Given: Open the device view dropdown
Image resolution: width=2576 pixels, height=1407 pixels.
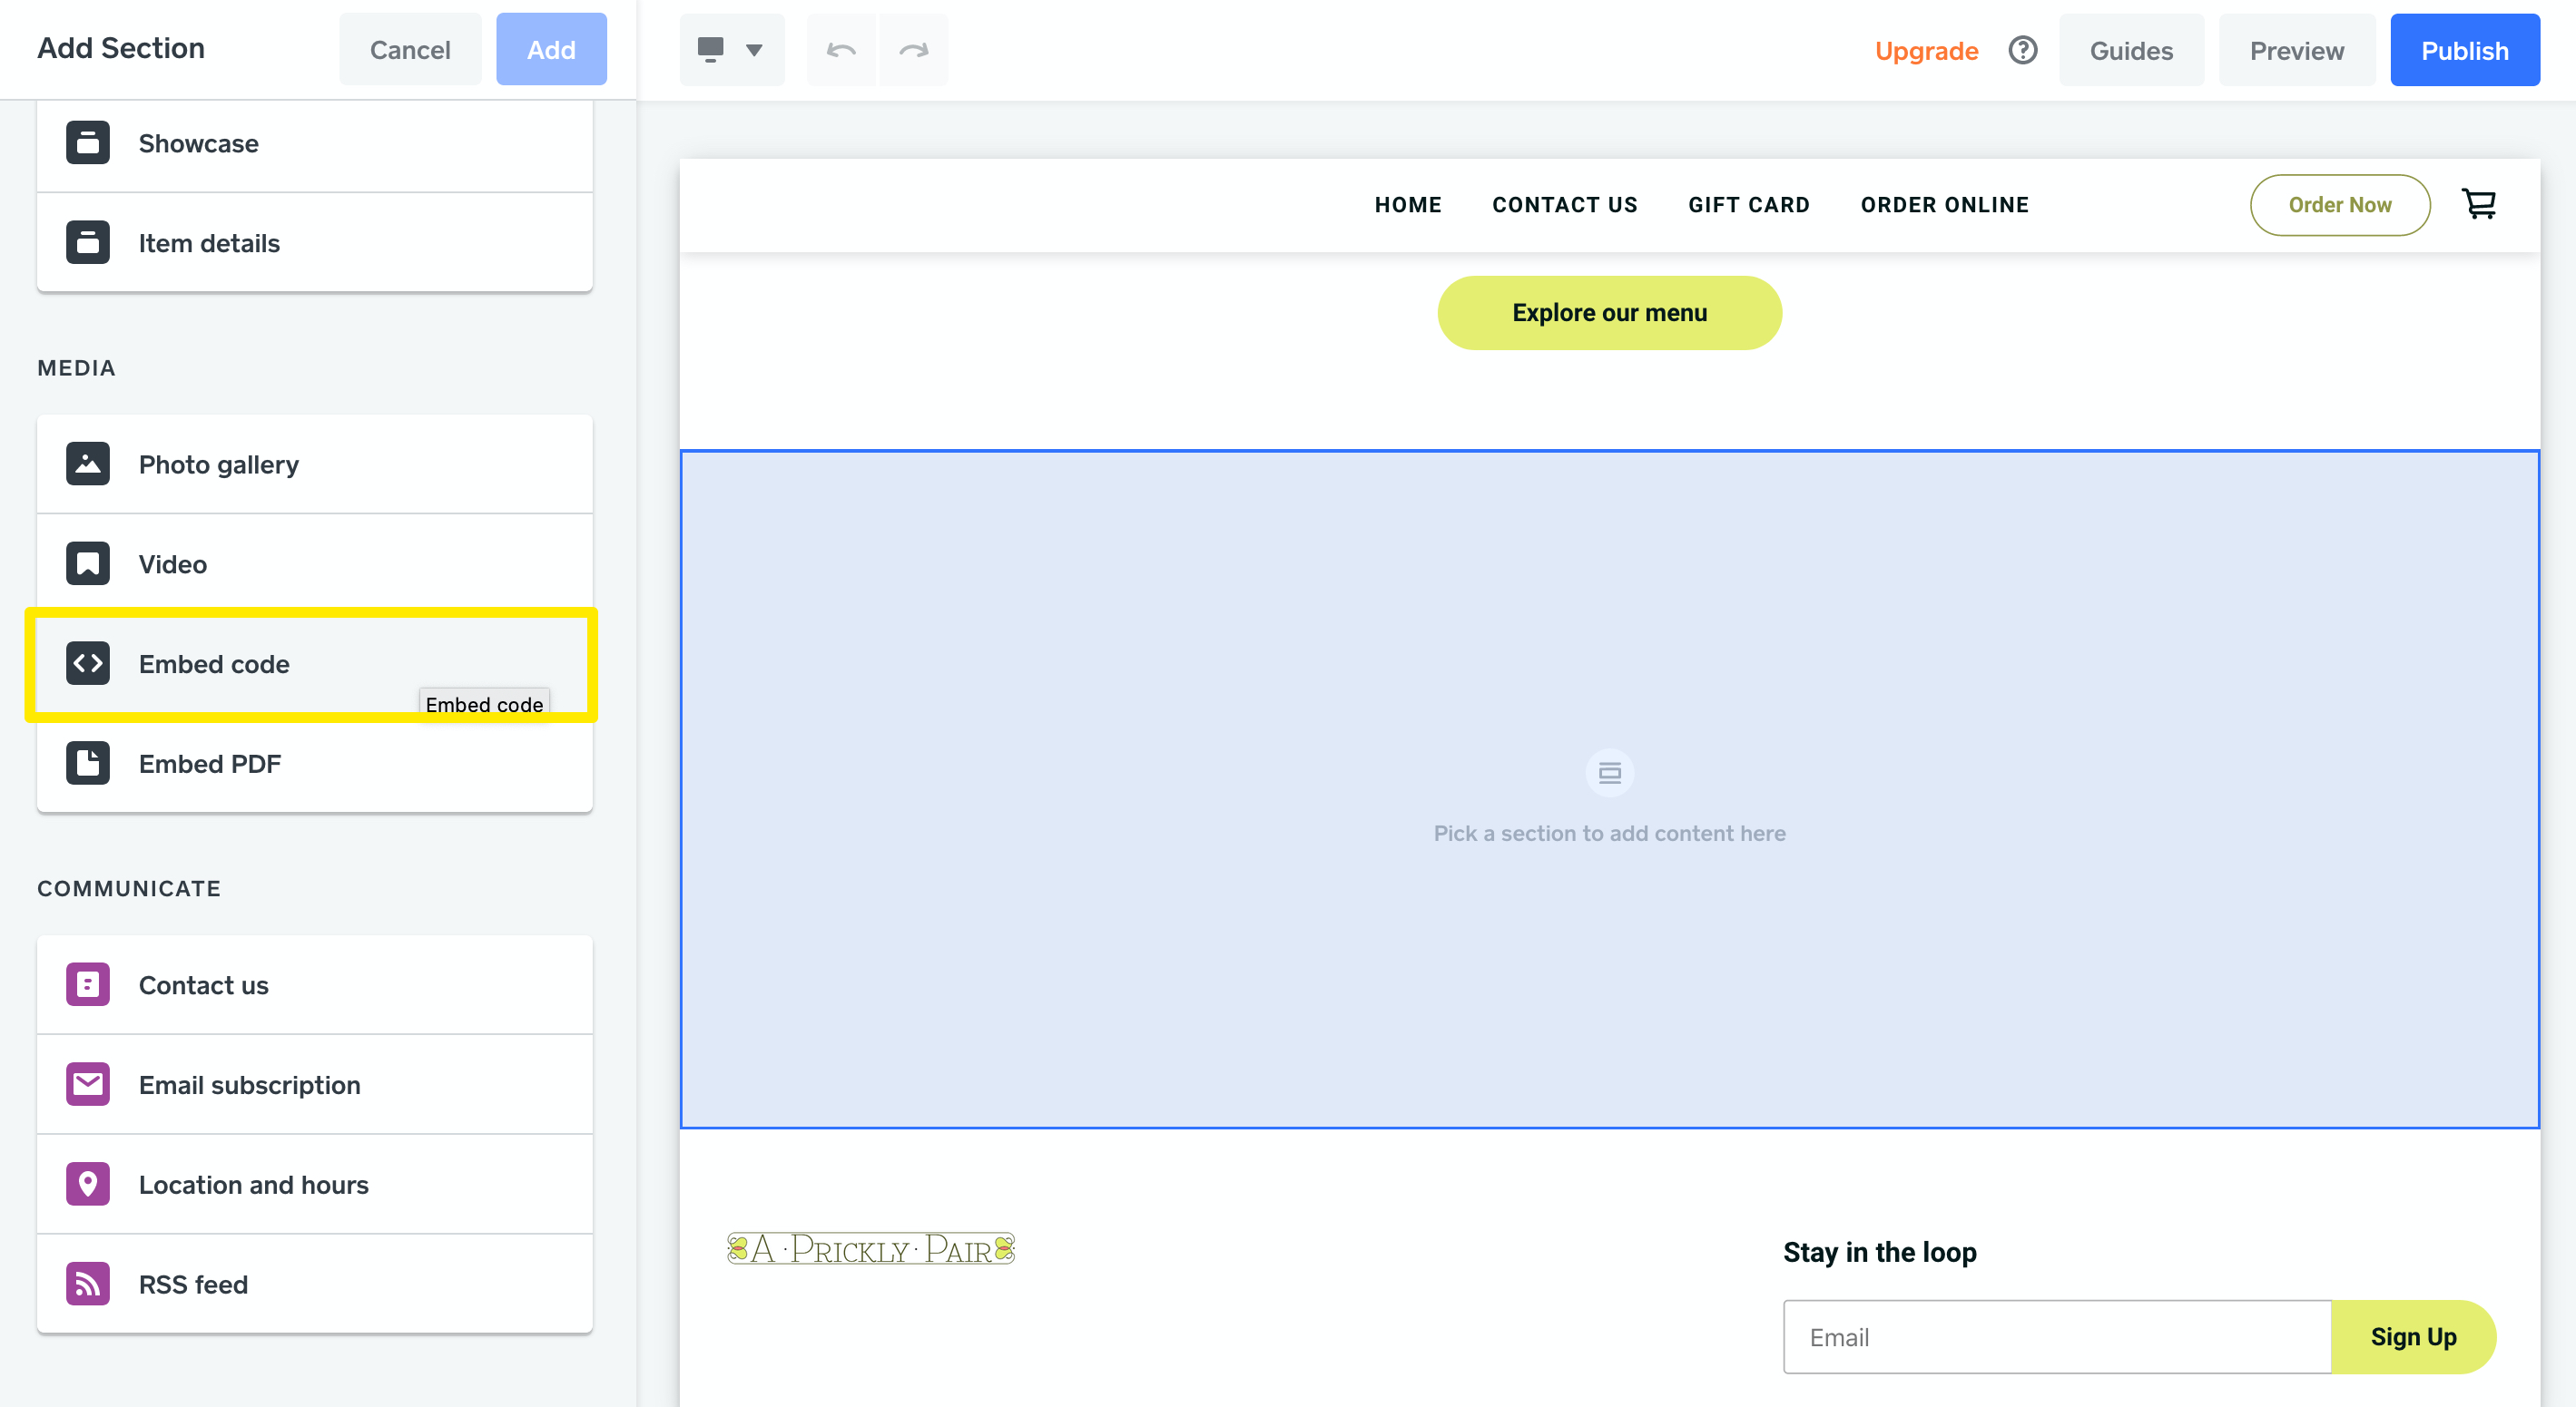Looking at the screenshot, I should point(731,50).
